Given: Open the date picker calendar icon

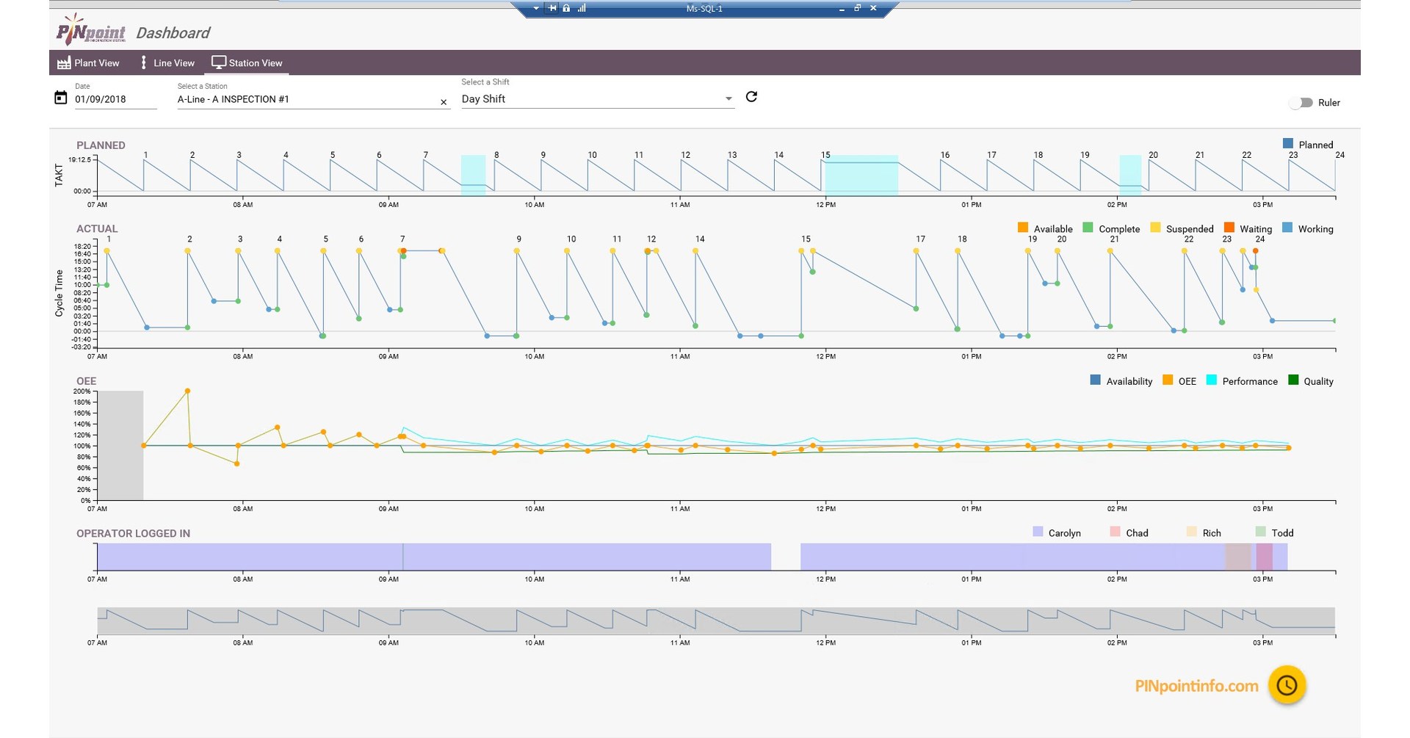Looking at the screenshot, I should 62,96.
